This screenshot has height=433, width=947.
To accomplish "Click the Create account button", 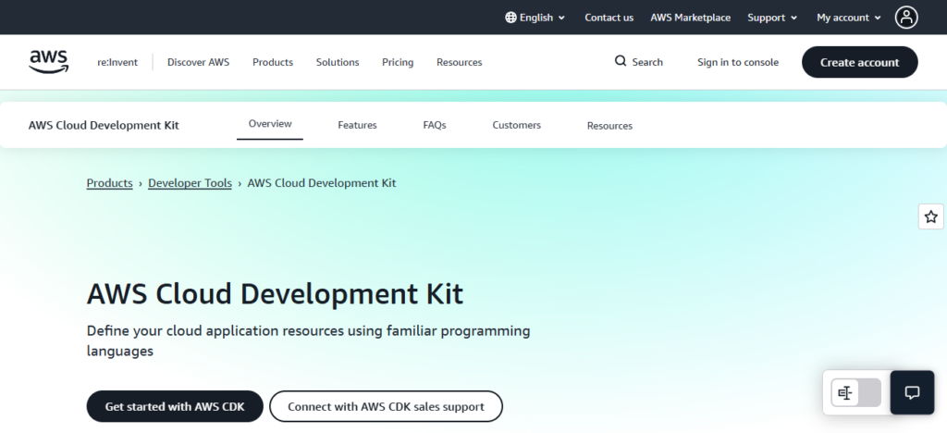I will (x=859, y=62).
